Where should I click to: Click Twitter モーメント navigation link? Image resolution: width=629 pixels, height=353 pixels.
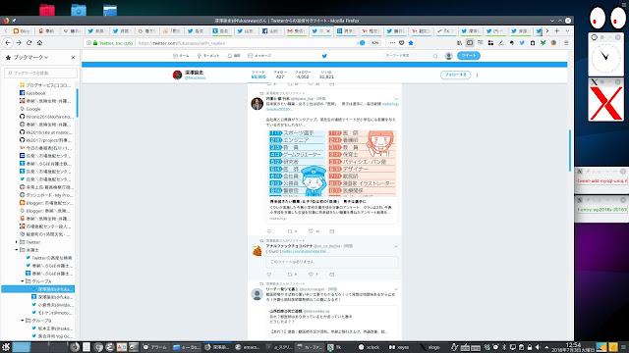(x=208, y=56)
